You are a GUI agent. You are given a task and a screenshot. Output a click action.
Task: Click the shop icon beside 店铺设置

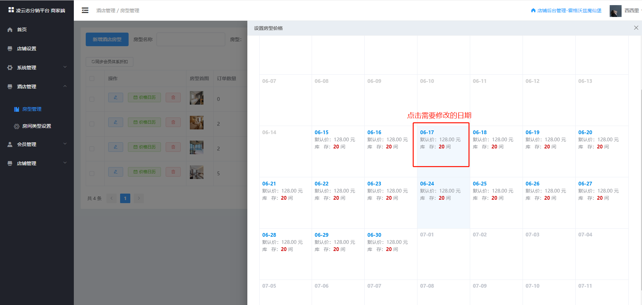point(10,49)
